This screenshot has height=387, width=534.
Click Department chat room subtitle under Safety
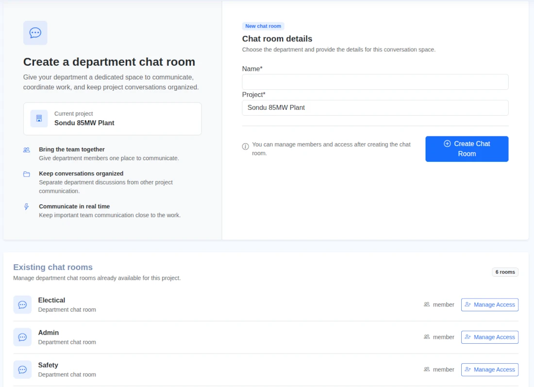67,374
